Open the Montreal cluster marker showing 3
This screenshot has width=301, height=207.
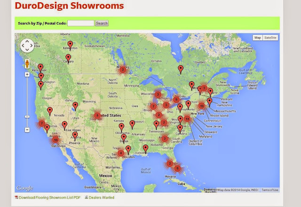pyautogui.click(x=204, y=88)
